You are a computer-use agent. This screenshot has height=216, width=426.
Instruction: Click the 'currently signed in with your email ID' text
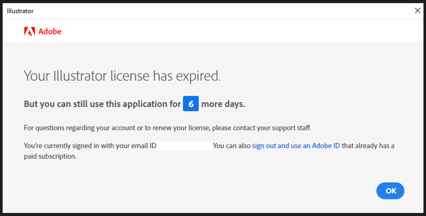point(96,146)
